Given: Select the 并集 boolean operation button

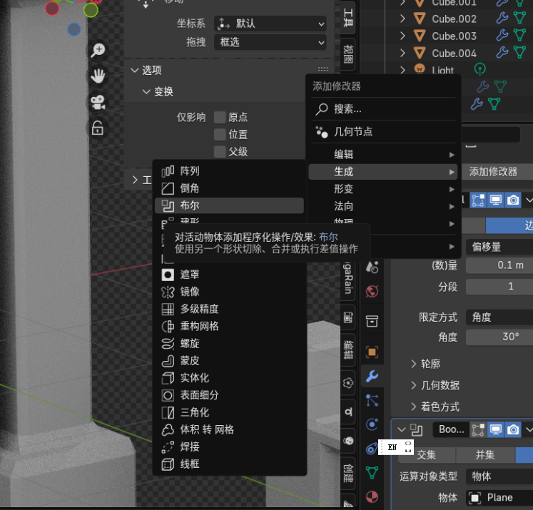Looking at the screenshot, I should click(485, 455).
